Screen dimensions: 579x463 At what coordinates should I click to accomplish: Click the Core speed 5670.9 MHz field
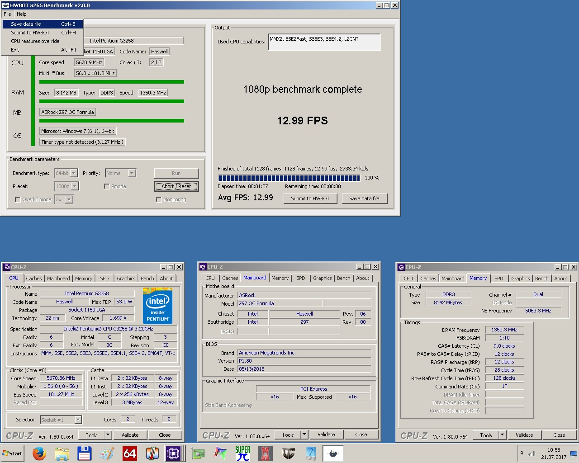(x=89, y=62)
